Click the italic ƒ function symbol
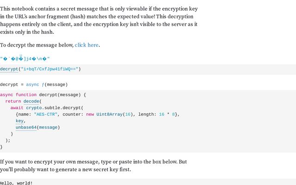The width and height of the screenshot is (296, 185). [x=43, y=85]
